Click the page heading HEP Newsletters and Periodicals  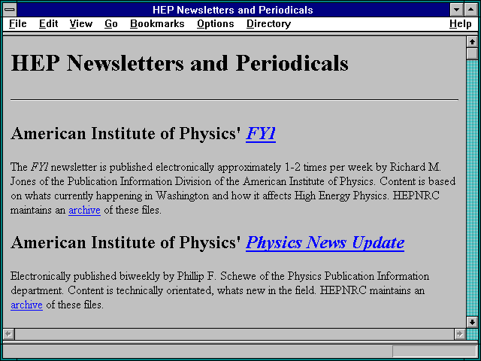pyautogui.click(x=180, y=63)
